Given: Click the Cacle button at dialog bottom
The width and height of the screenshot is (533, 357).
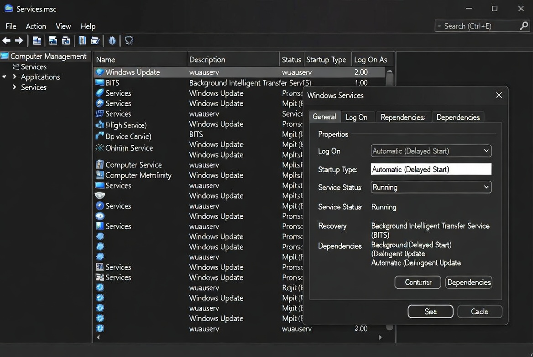Looking at the screenshot, I should (480, 311).
